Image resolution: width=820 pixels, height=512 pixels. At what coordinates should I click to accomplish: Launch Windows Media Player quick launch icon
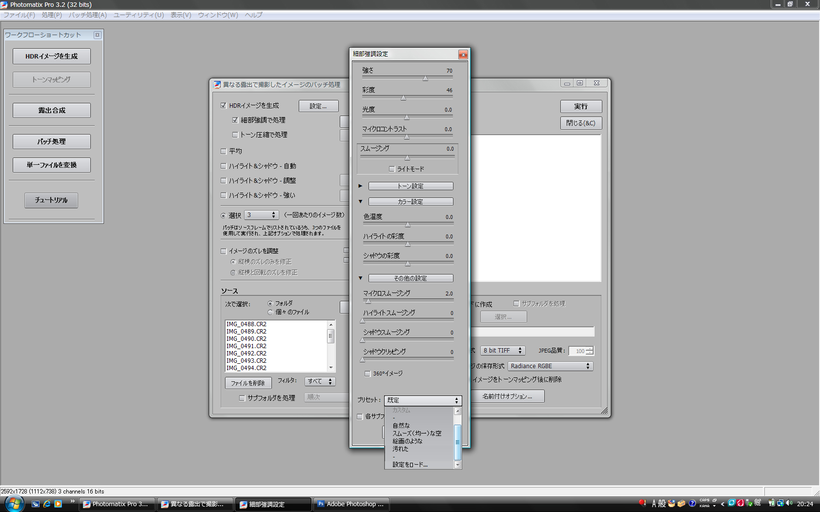click(x=58, y=504)
